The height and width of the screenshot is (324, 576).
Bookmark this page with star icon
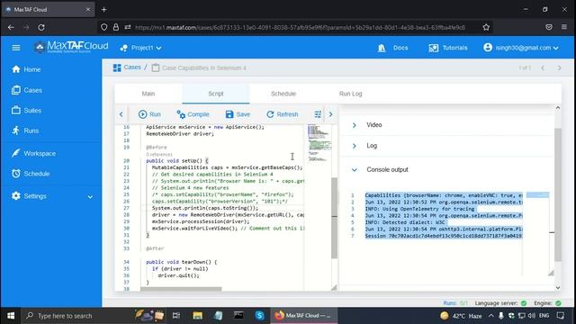(x=486, y=27)
